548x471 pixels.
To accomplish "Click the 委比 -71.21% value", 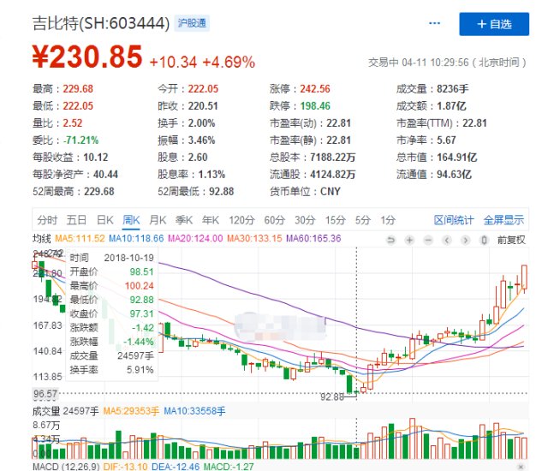I will click(80, 140).
